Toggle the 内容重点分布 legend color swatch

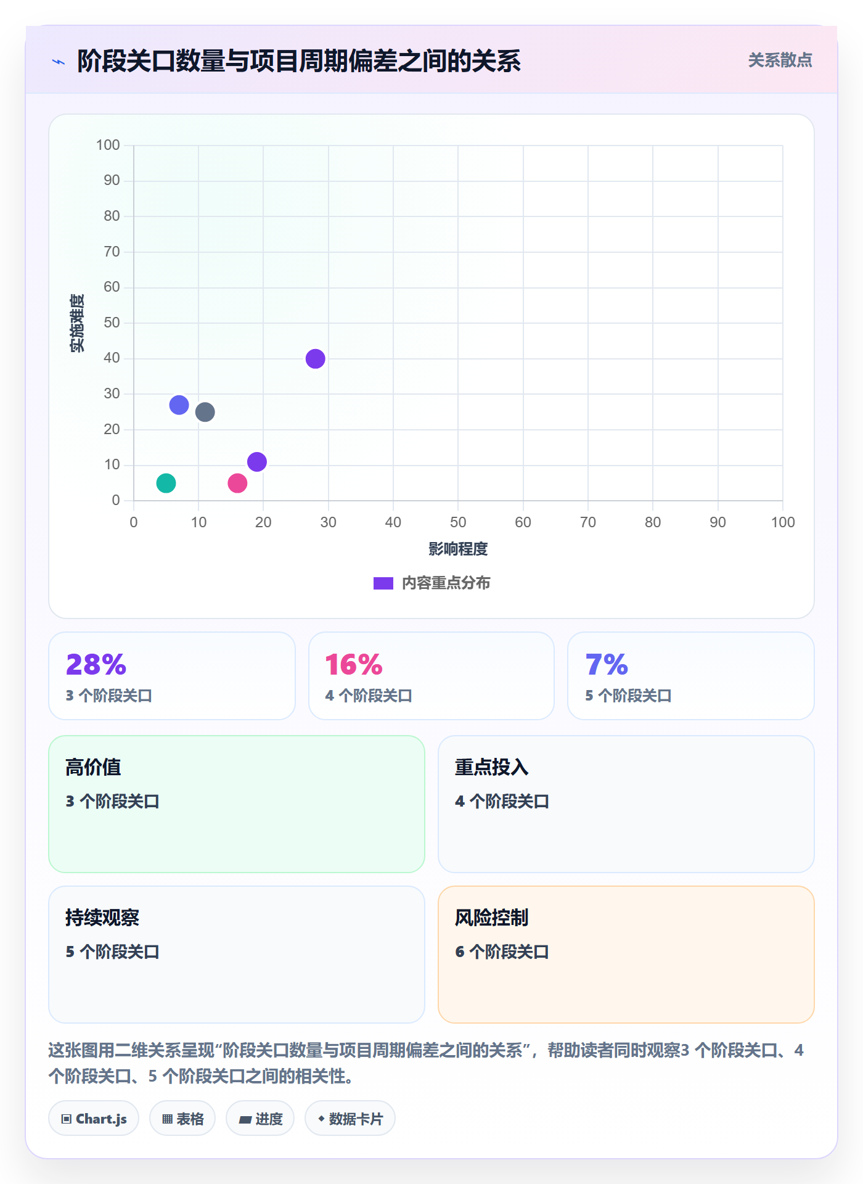(383, 583)
